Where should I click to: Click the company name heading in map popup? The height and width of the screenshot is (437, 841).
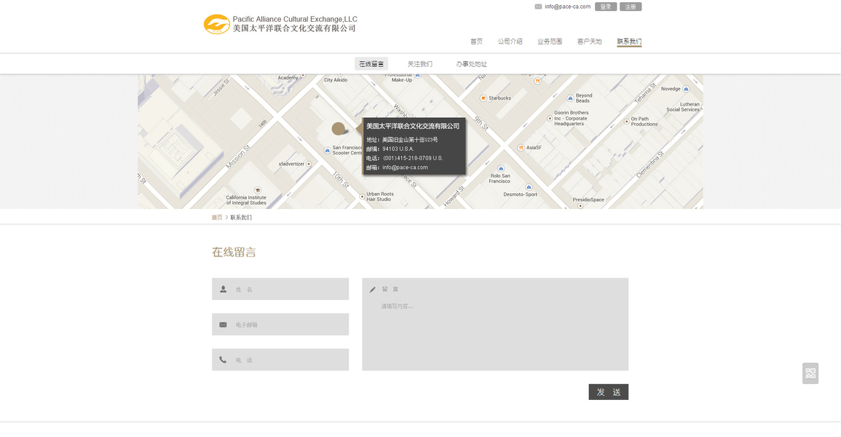[x=412, y=126]
